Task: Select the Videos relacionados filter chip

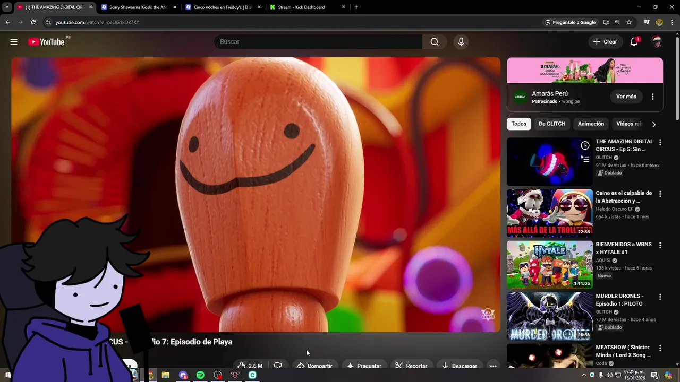Action: (x=628, y=124)
